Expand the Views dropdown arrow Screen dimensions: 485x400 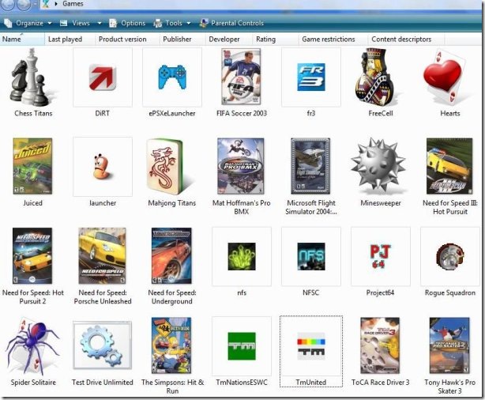[x=100, y=23]
